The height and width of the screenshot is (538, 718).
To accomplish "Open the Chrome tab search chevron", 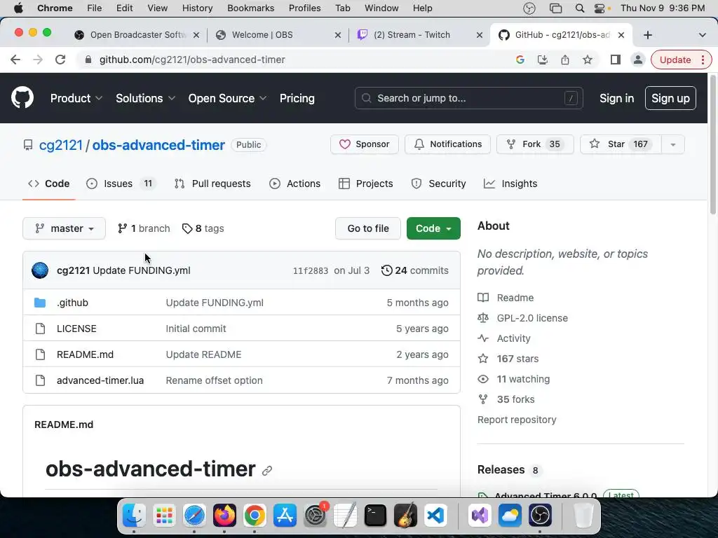I will pyautogui.click(x=702, y=35).
